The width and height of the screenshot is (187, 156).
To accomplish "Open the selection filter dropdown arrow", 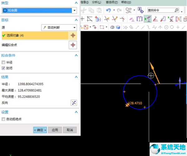I will 90,27.
